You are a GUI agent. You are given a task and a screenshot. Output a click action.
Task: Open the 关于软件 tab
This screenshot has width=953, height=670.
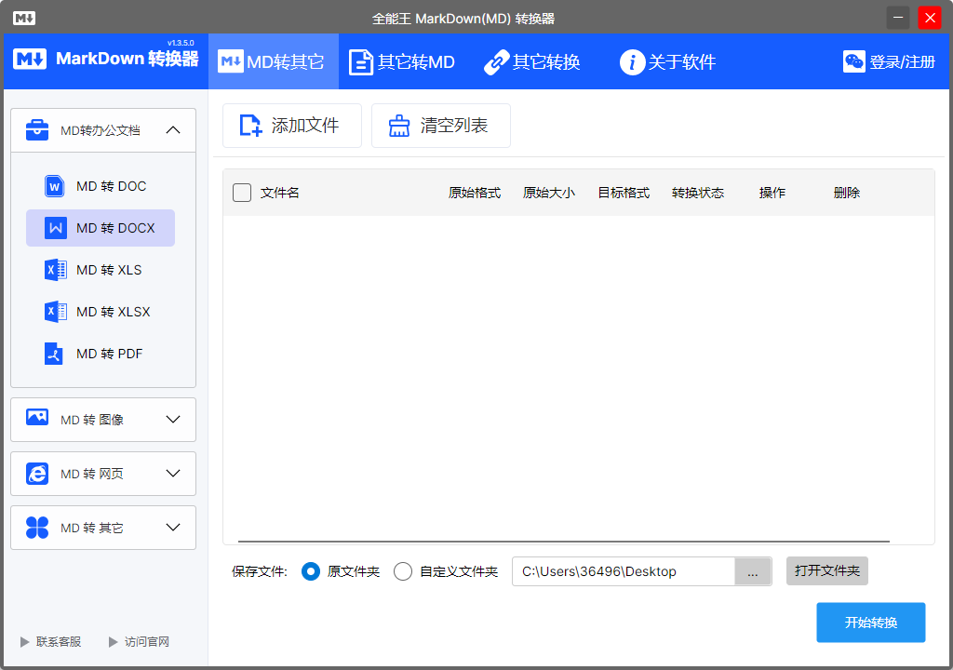pos(668,61)
